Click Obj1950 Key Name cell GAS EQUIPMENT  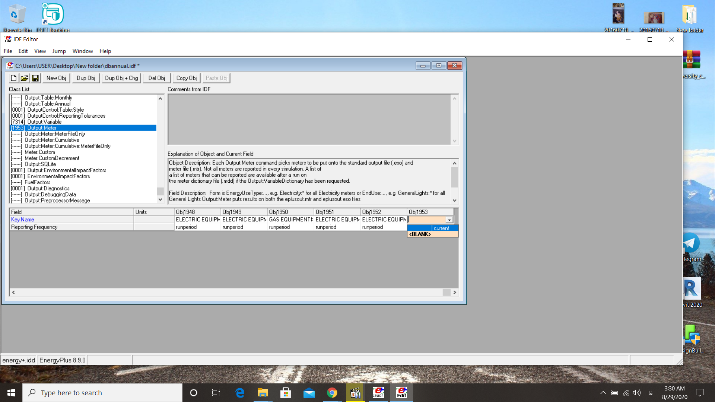291,220
